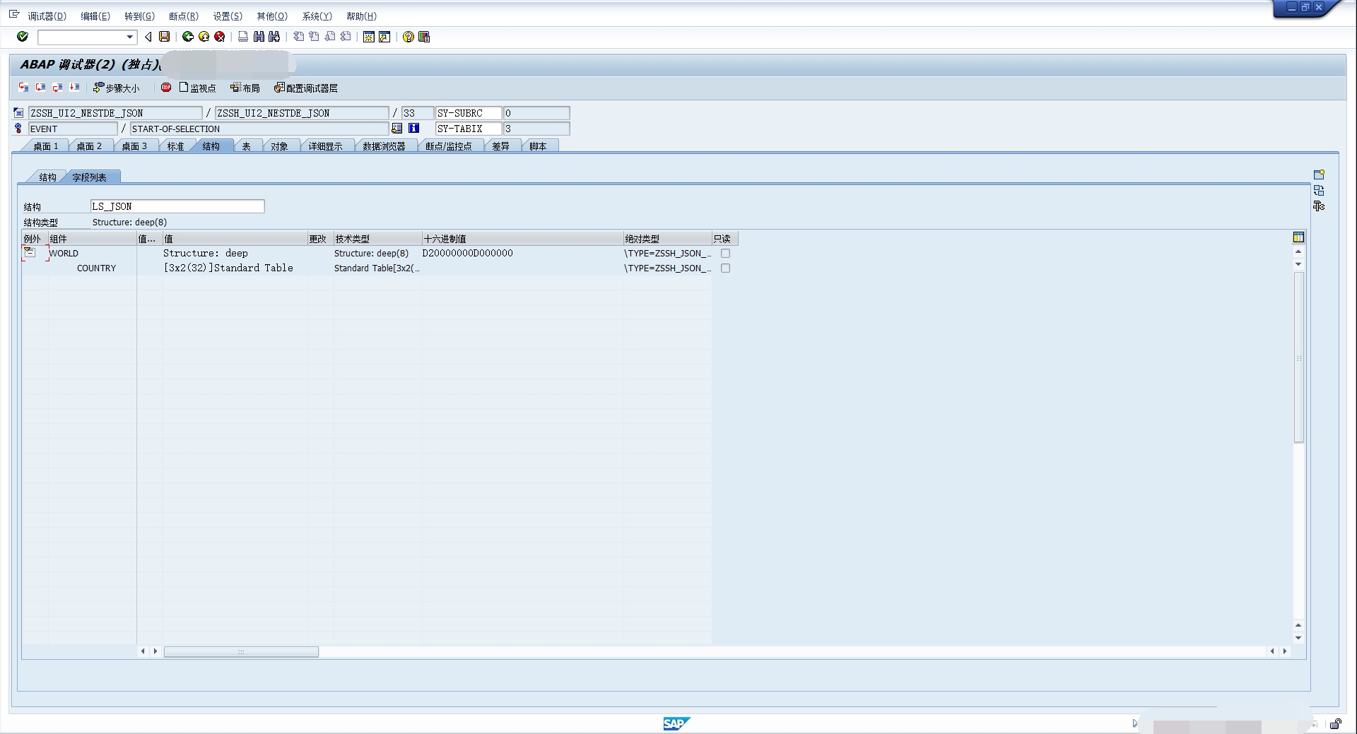This screenshot has width=1357, height=734.
Task: Click the vertical scrollbar thumb of the table
Action: click(1298, 357)
